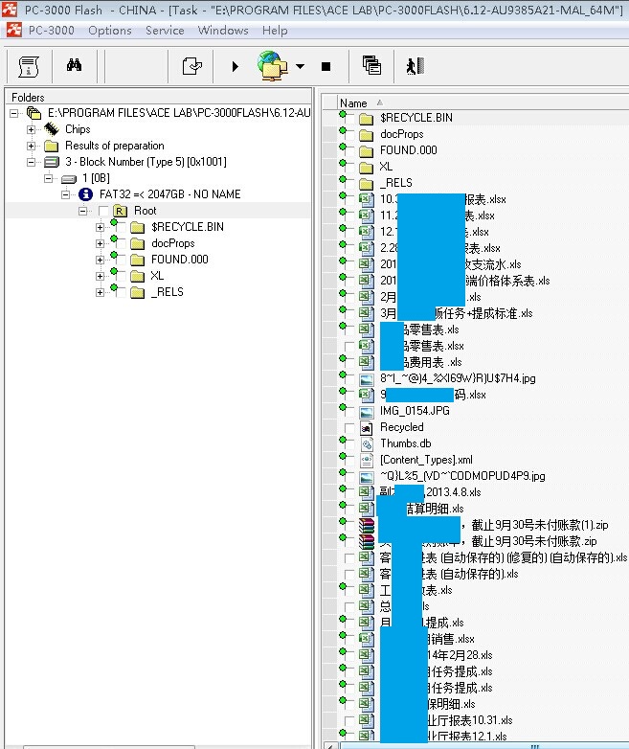Click the scroll/log document toolbar icon
This screenshot has width=629, height=749.
pos(29,66)
